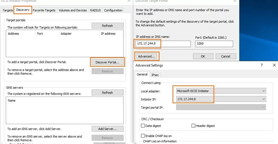The height and width of the screenshot is (144, 278).
Task: Close the iSCSI Initiator Properties window
Action: pyautogui.click(x=129, y=1)
